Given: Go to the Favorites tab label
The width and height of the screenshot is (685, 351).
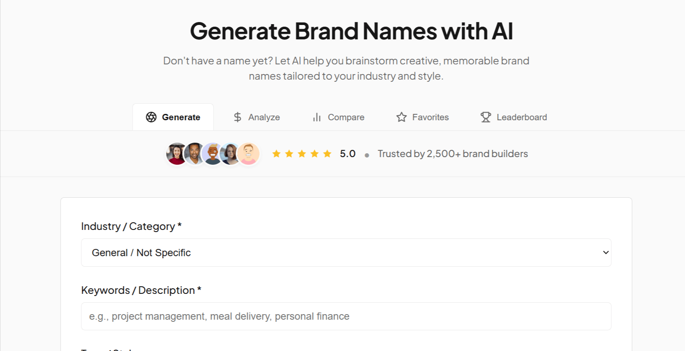Looking at the screenshot, I should 430,117.
